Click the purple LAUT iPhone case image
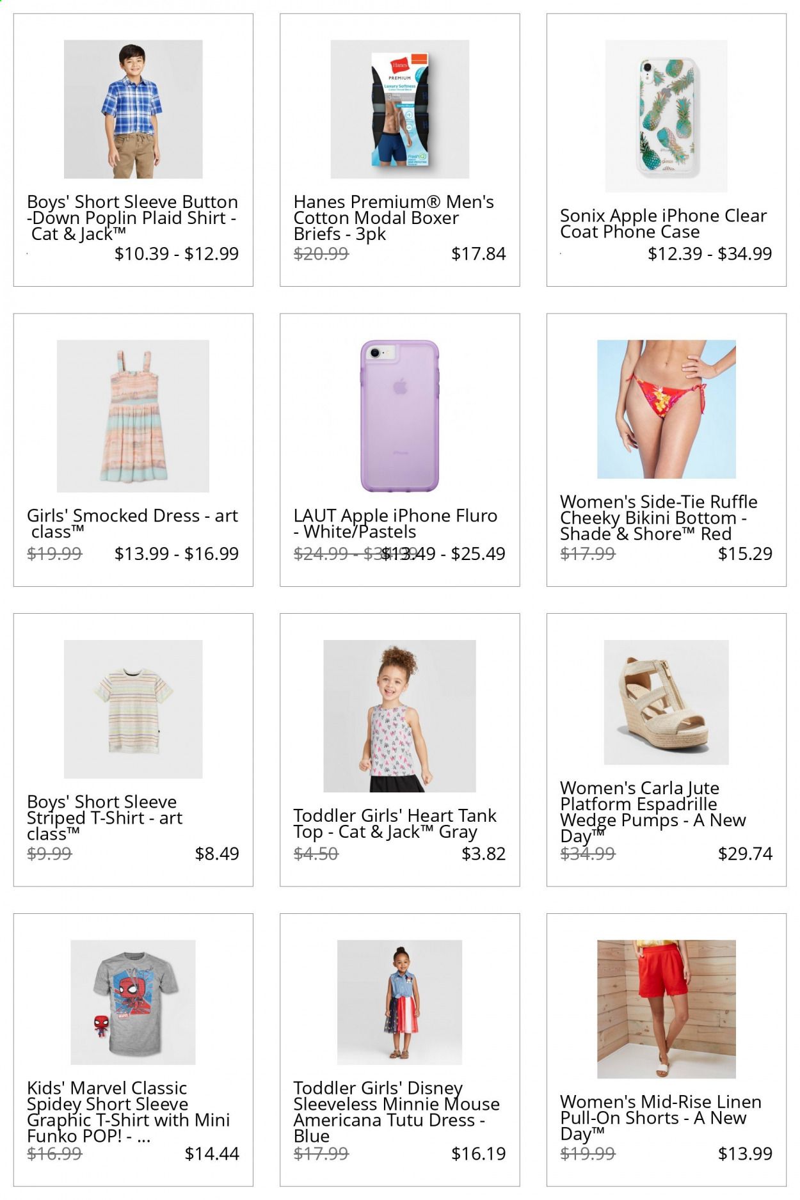Image resolution: width=800 pixels, height=1200 pixels. click(400, 416)
